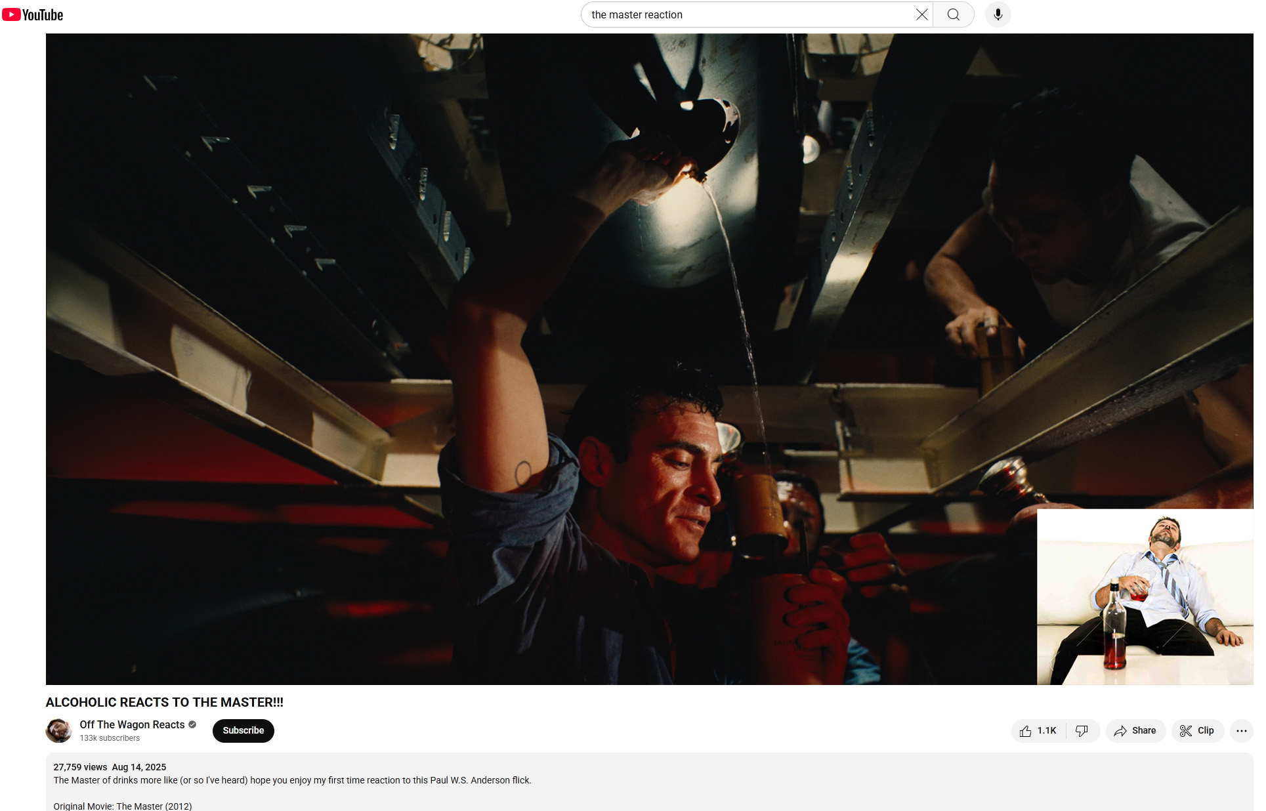Viewport: 1266px width, 811px height.
Task: Click the verified badge beside channel name
Action: tap(192, 724)
